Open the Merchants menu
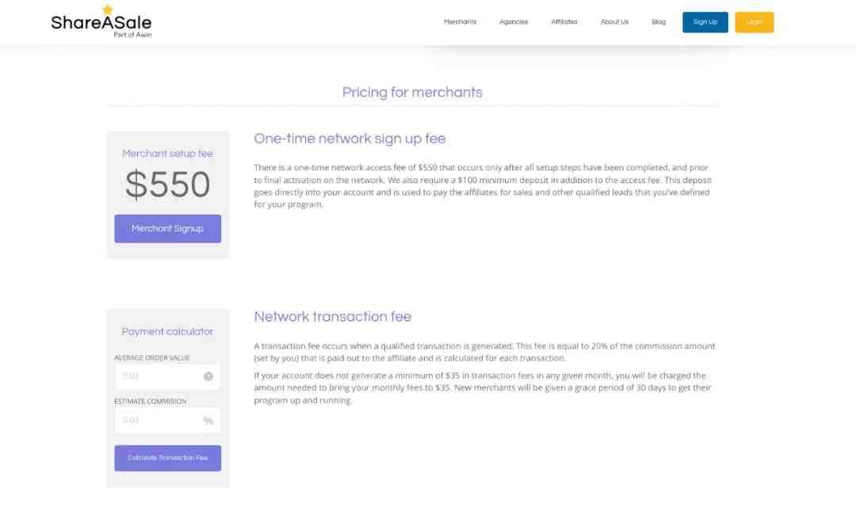This screenshot has width=856, height=508. (460, 22)
